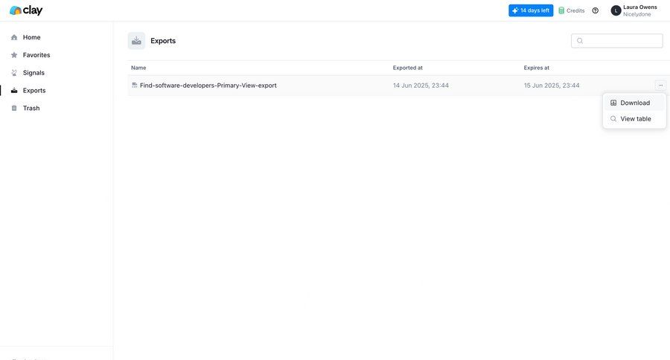Click the Exported at column header

(x=408, y=68)
